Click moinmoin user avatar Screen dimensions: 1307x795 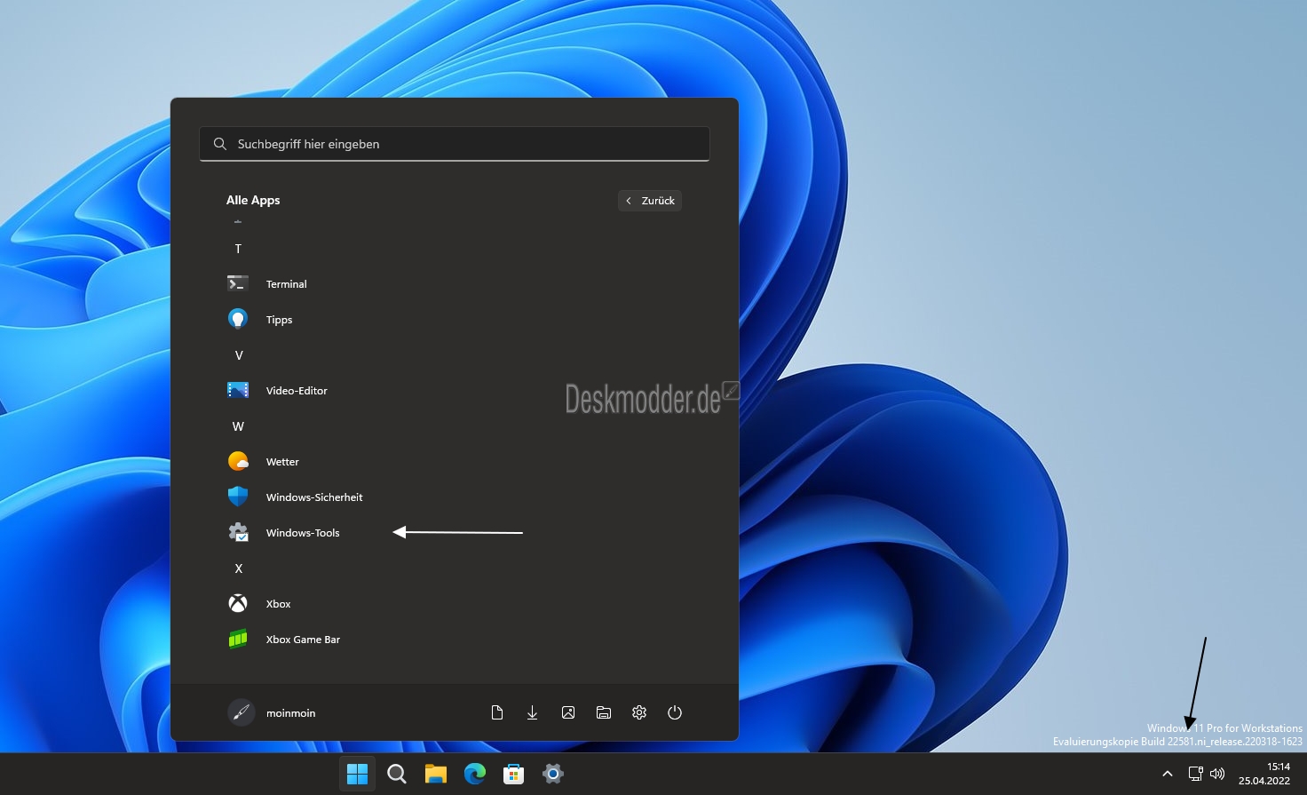[x=242, y=712]
